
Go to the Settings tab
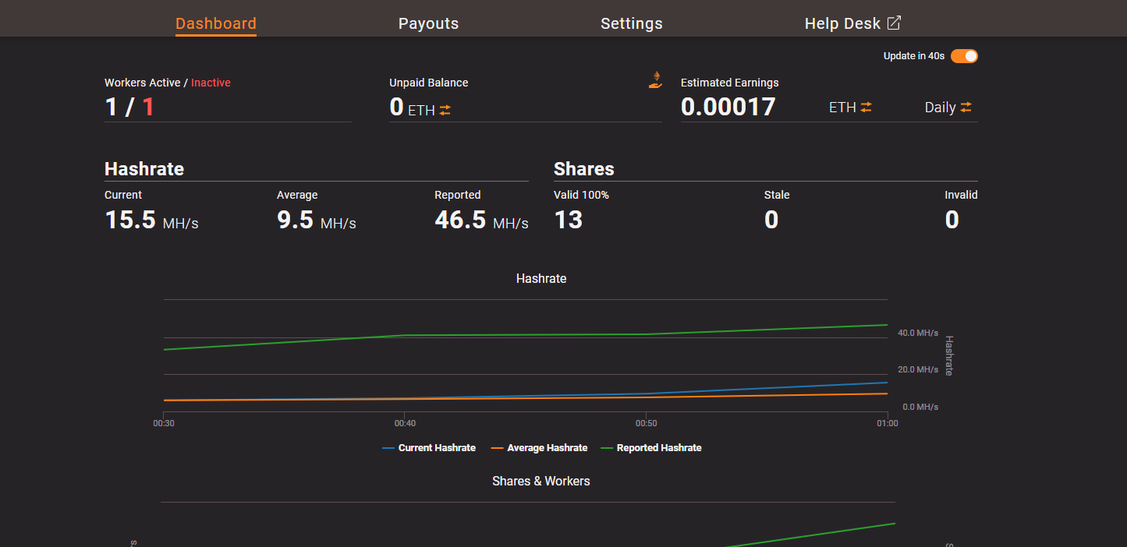[631, 23]
